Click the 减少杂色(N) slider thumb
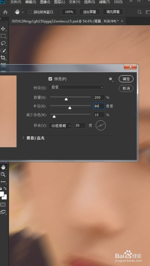The width and height of the screenshot is (150, 266). coord(54,117)
